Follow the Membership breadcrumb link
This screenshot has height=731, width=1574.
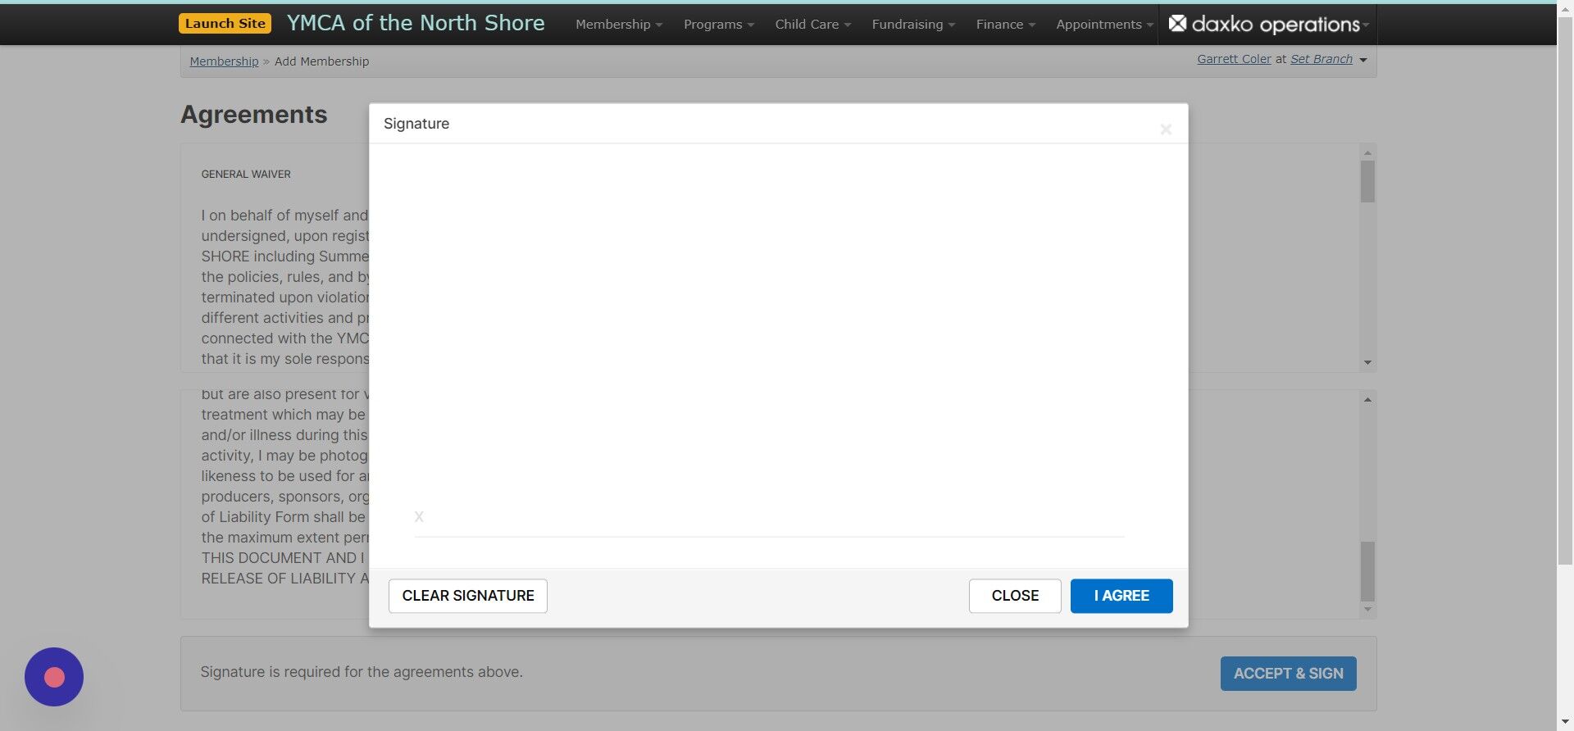click(224, 61)
